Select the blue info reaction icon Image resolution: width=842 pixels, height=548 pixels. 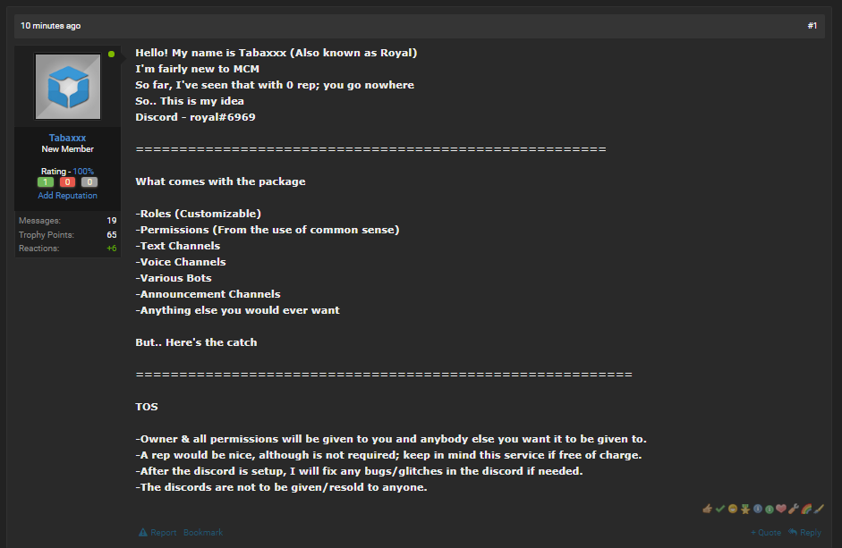pyautogui.click(x=756, y=510)
